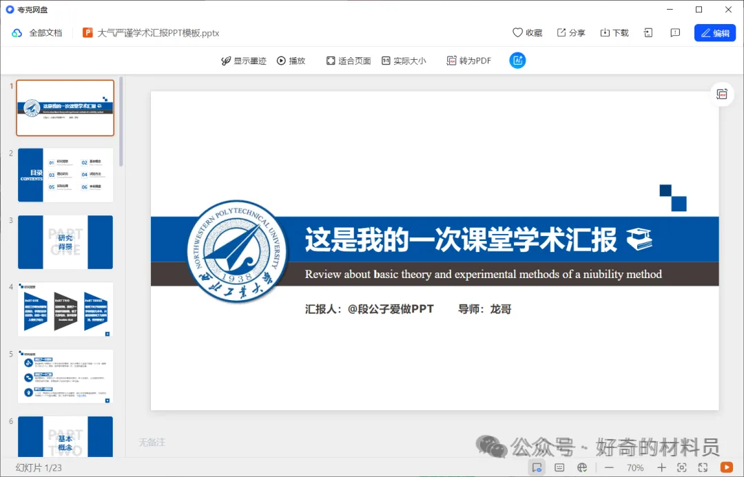The width and height of the screenshot is (744, 477).
Task: Click the file name 大气严谨学术汇报PPT模板.pptx
Action: coord(158,33)
